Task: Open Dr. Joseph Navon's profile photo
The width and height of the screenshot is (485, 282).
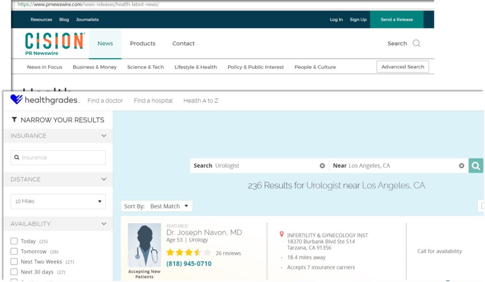Action: tap(144, 245)
